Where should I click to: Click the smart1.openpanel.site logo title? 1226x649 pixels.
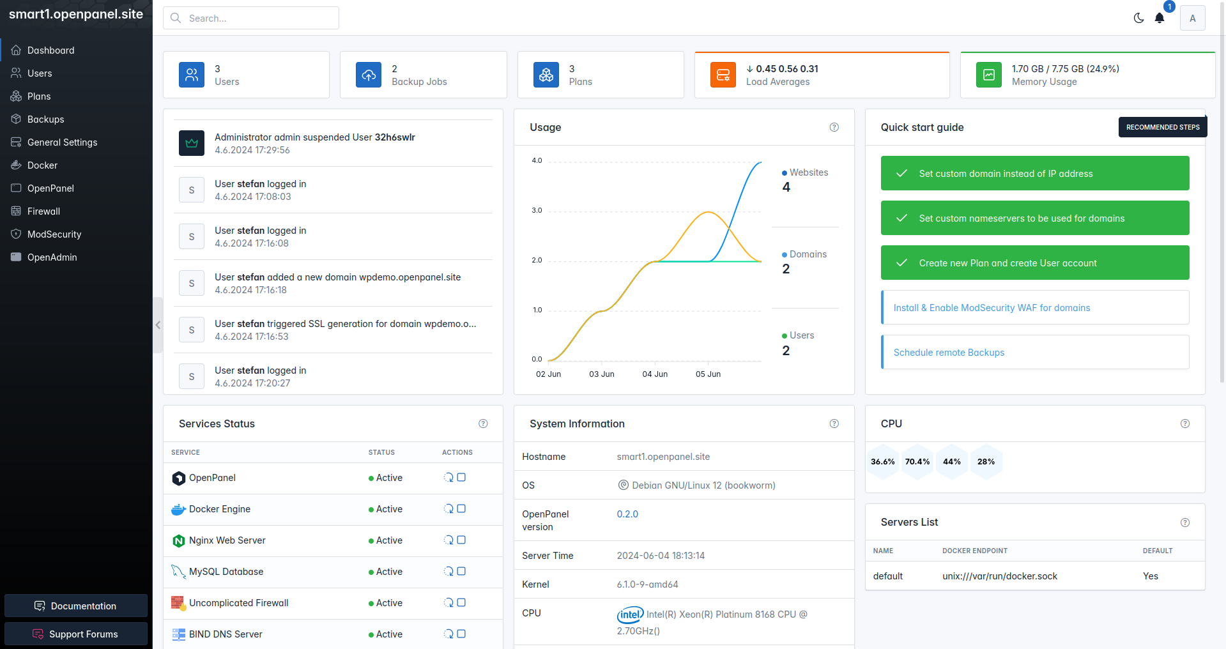pyautogui.click(x=76, y=14)
